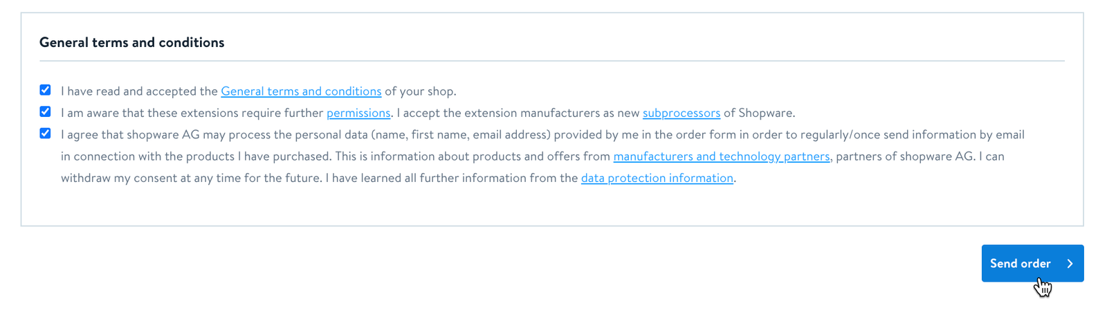Image resolution: width=1107 pixels, height=317 pixels.
Task: Click the 'of Shopware.' text after subprocessors
Action: [x=759, y=113]
